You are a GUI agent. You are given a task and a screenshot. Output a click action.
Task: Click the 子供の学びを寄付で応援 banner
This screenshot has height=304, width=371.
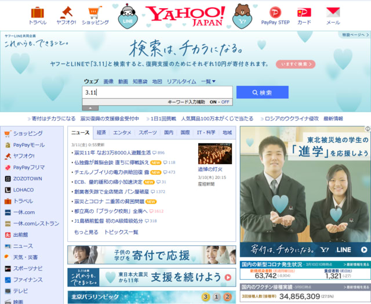(152, 255)
